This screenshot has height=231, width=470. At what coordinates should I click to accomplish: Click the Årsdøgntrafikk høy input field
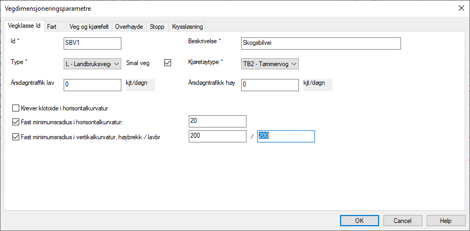pyautogui.click(x=269, y=85)
